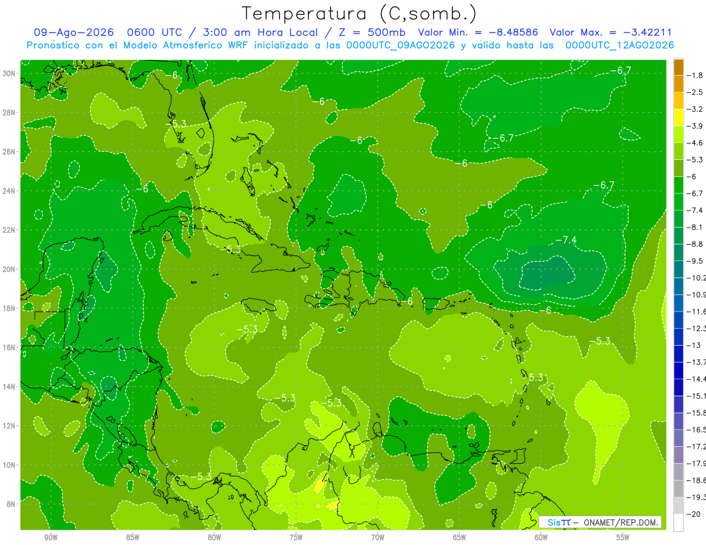
Task: Click the 24N latitude axis label
Action: 10,191
